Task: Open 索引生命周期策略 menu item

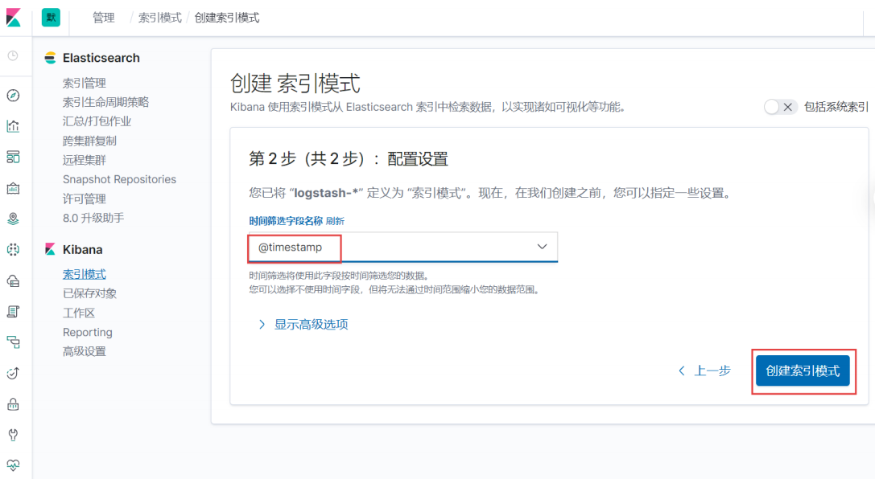Action: click(105, 102)
